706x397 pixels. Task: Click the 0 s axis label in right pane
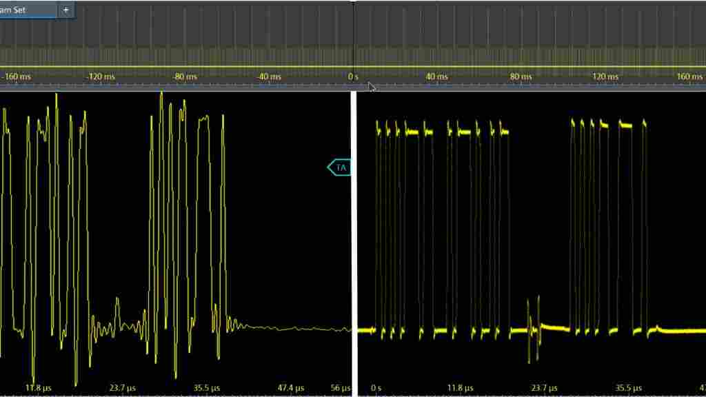click(x=376, y=388)
